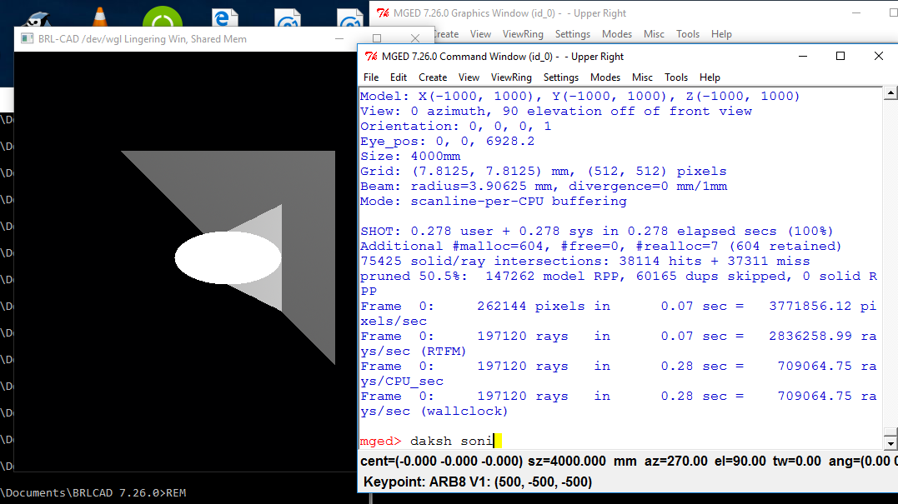898x504 pixels.
Task: Open Tools menu in MGED Graphics Window
Action: coord(688,34)
